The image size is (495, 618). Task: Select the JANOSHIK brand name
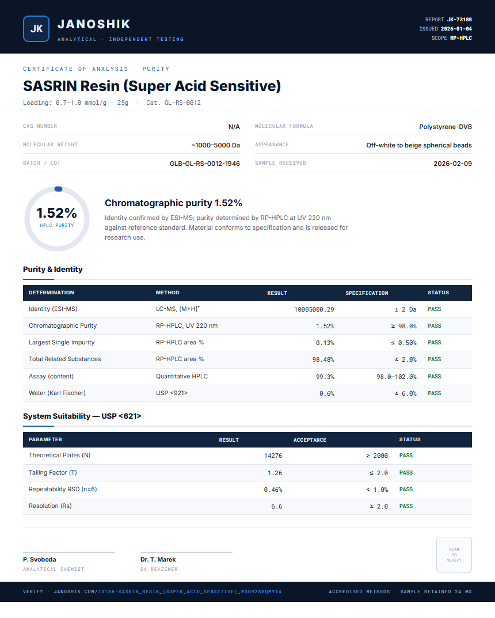click(94, 24)
